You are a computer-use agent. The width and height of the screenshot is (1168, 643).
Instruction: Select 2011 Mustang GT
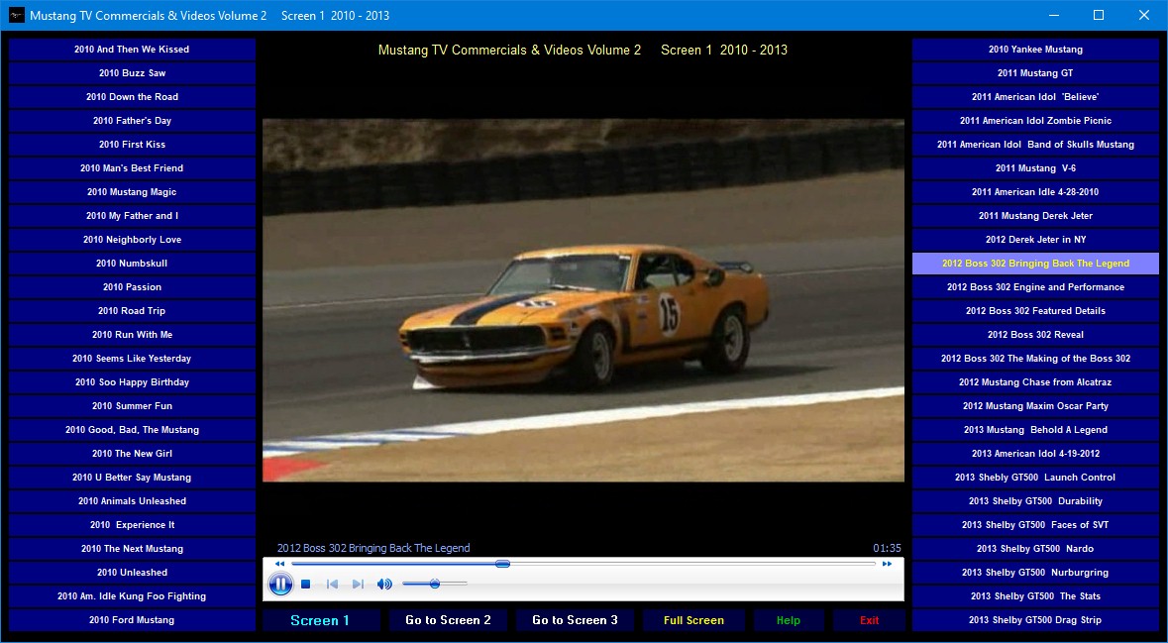click(1035, 73)
